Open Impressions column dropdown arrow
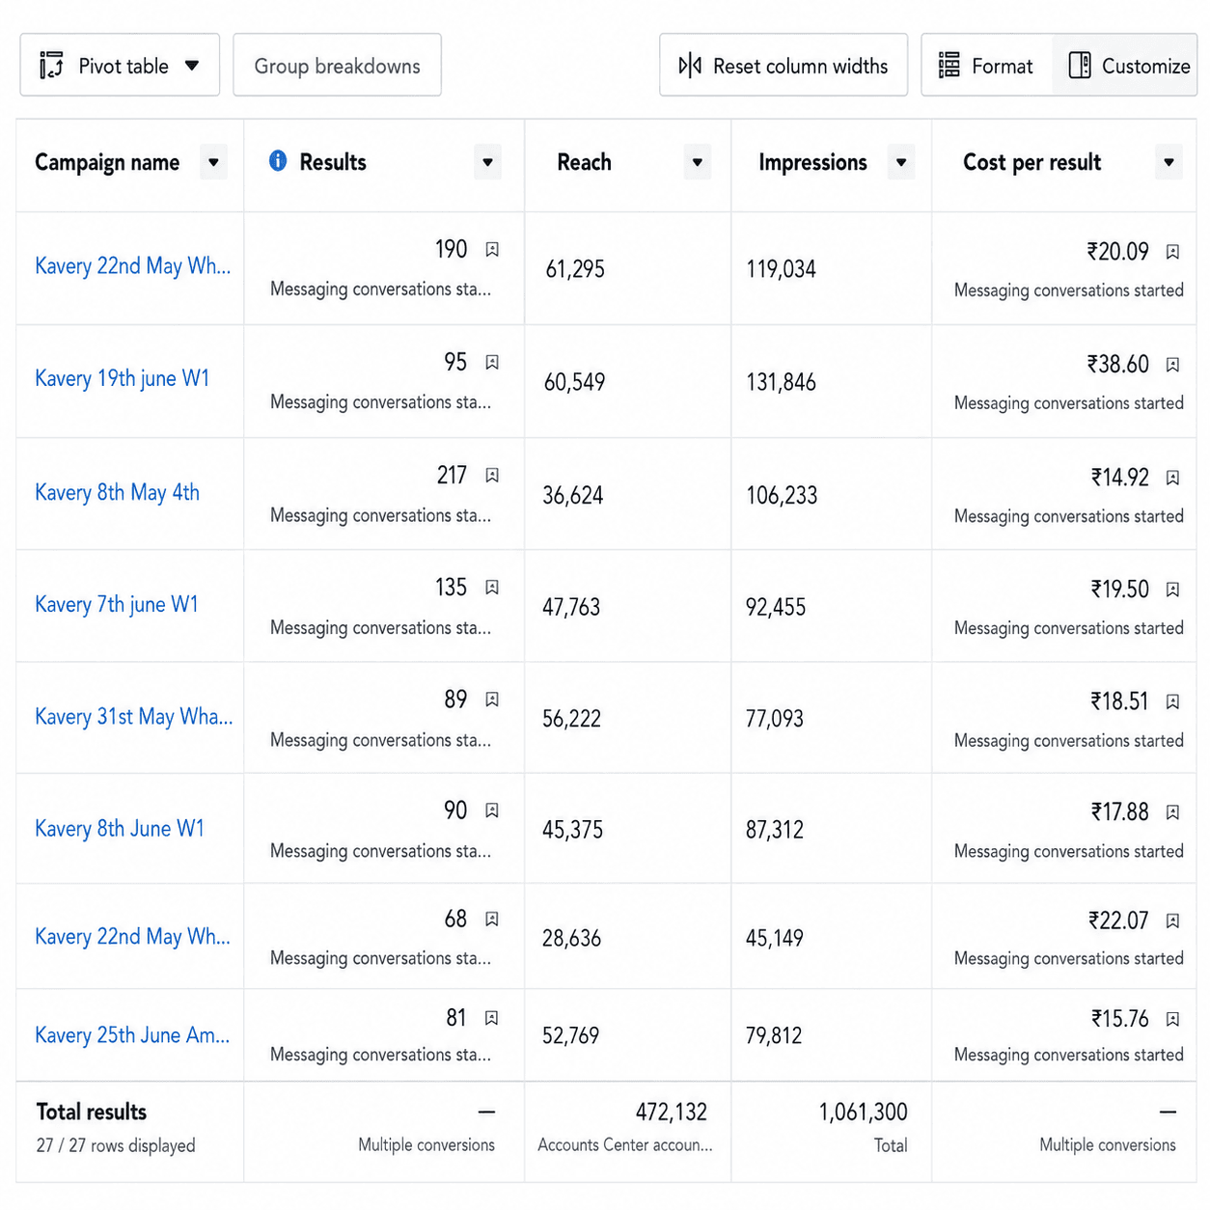Viewport: 1210px width, 1210px height. click(900, 162)
